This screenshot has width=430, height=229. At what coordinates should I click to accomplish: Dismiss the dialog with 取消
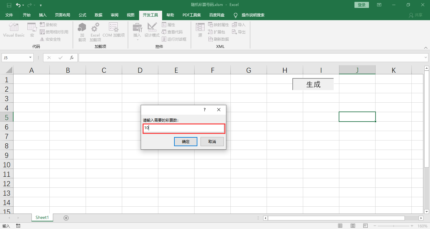(212, 141)
